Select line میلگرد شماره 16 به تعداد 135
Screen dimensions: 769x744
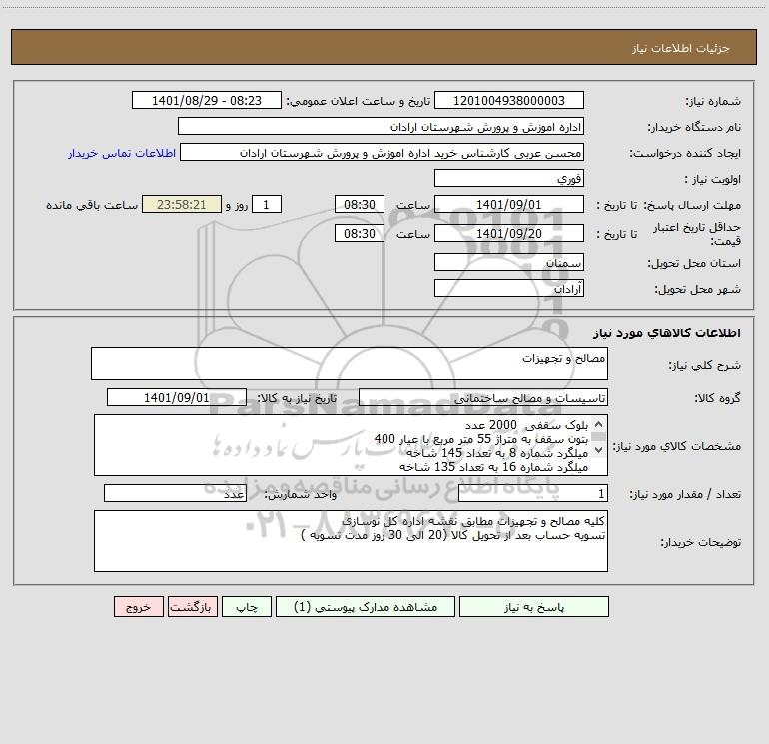(494, 467)
